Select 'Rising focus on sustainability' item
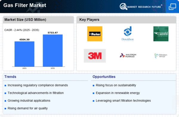 tap(116, 85)
